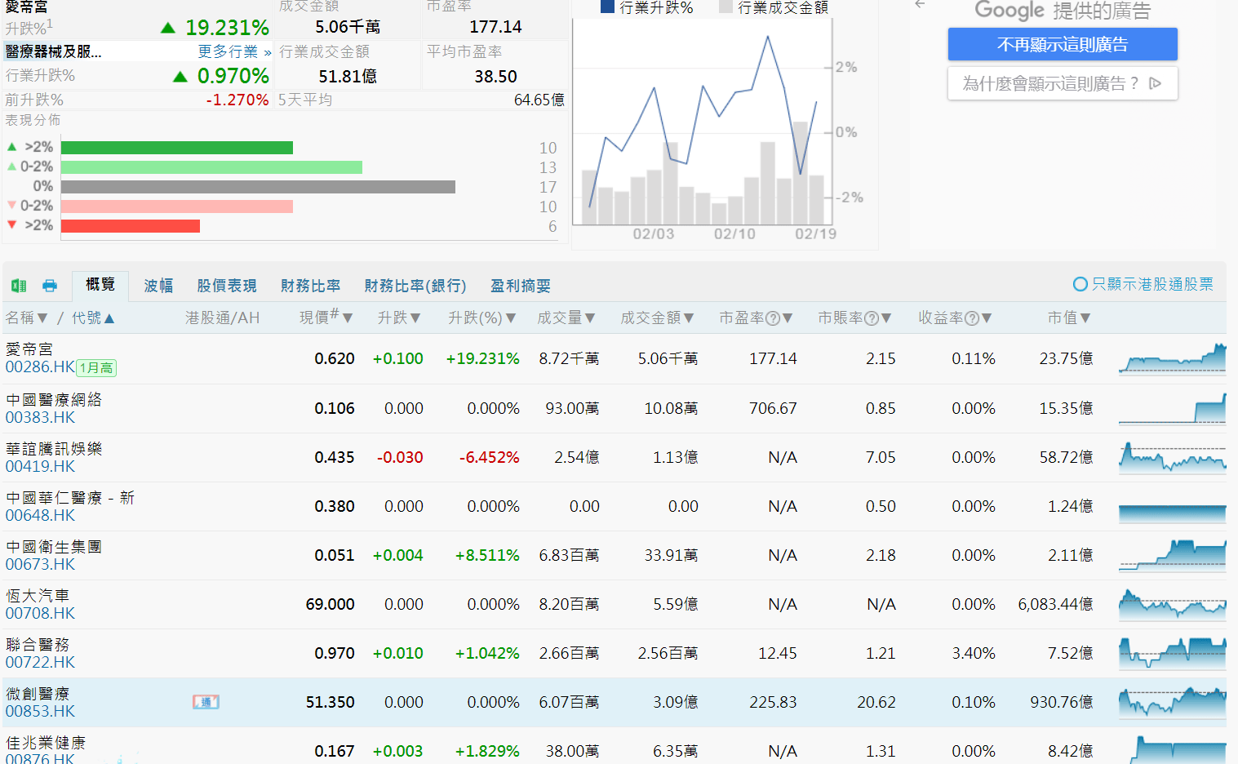Open stock code 00673.HK link
The height and width of the screenshot is (764, 1238).
(40, 564)
